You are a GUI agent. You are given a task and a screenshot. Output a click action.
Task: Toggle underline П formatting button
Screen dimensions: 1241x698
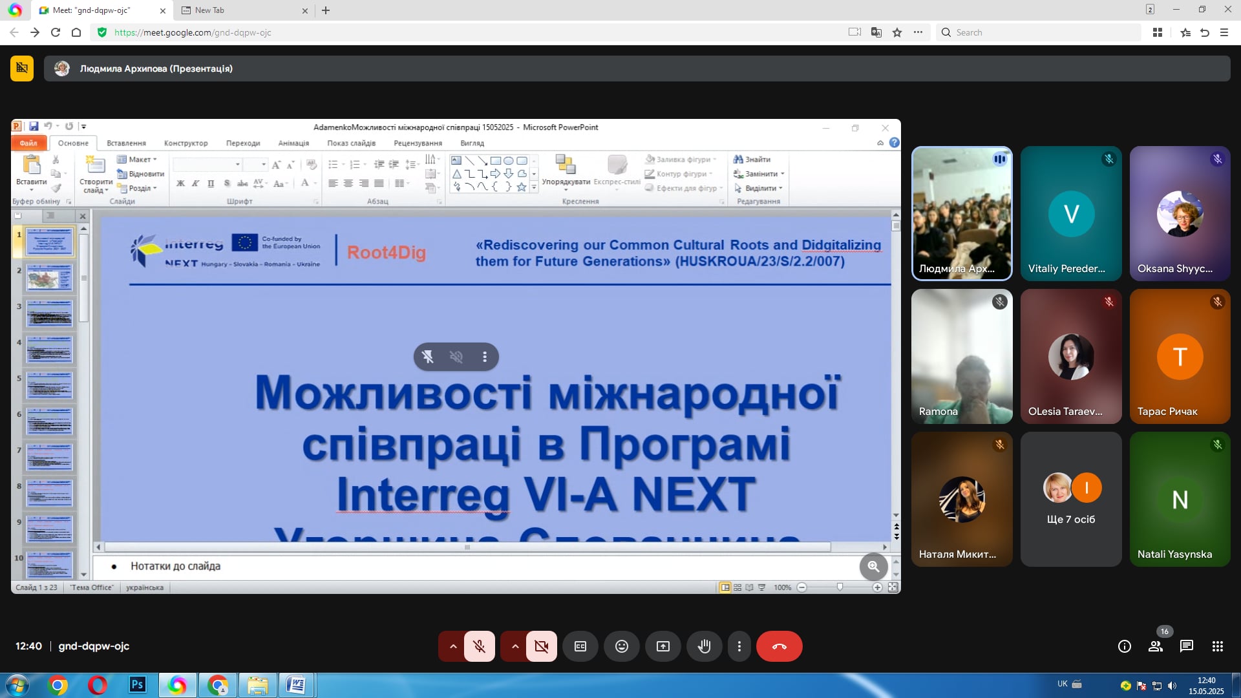(211, 184)
